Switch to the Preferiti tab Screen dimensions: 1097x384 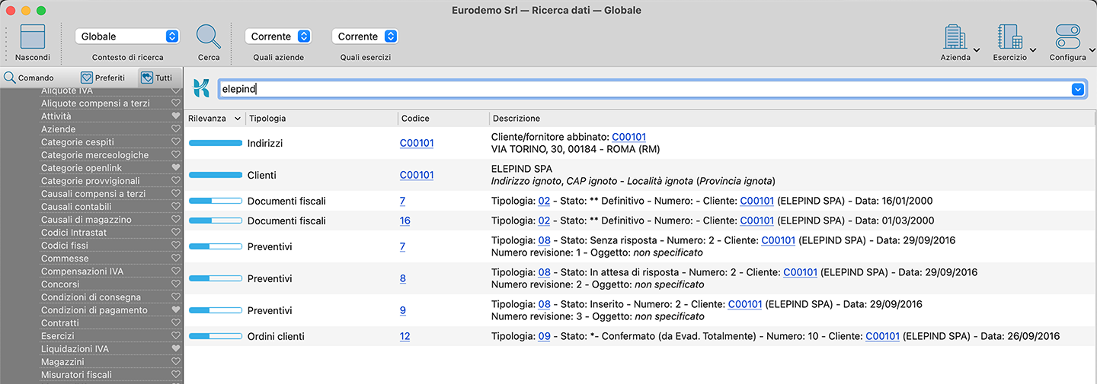(x=103, y=78)
